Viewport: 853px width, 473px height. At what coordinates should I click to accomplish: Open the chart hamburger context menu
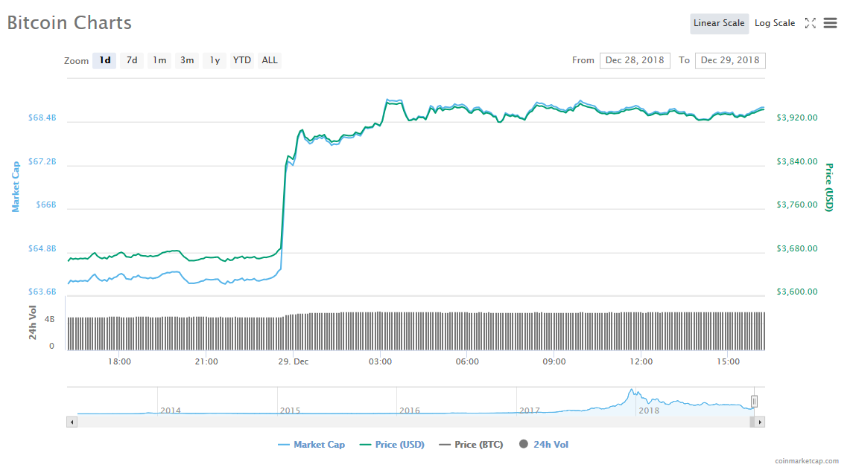pyautogui.click(x=830, y=23)
